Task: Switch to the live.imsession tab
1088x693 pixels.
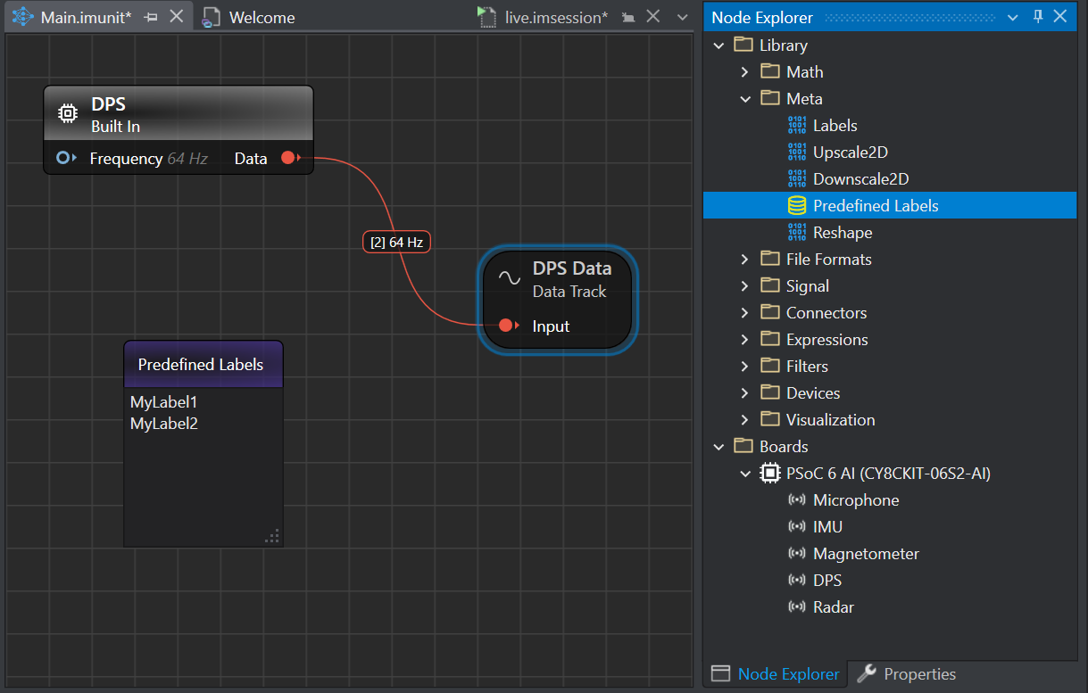Action: click(556, 17)
